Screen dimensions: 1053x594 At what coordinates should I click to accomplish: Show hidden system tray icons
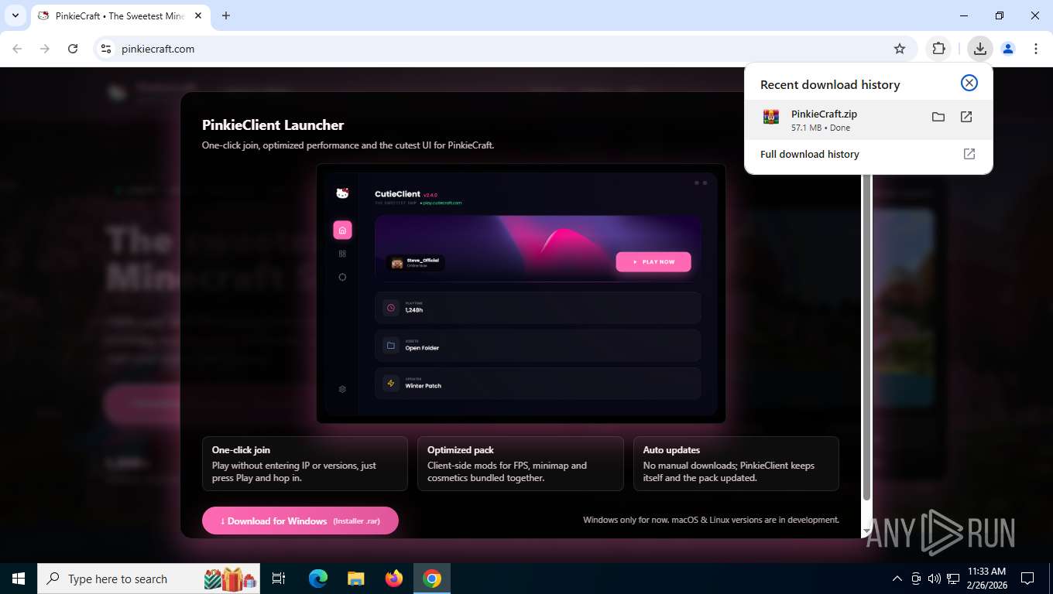(897, 579)
